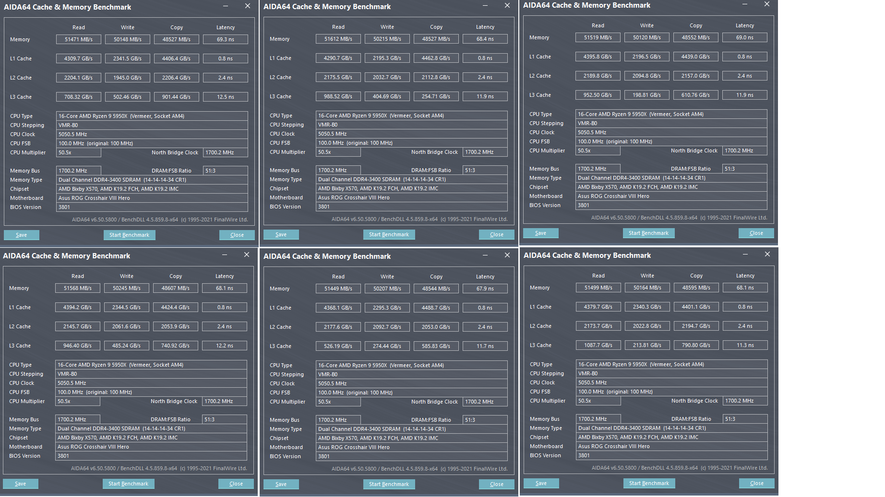Start Benchmark in window with 51449 MB/s memory read
Viewport: 885px width, 497px height.
(x=389, y=484)
